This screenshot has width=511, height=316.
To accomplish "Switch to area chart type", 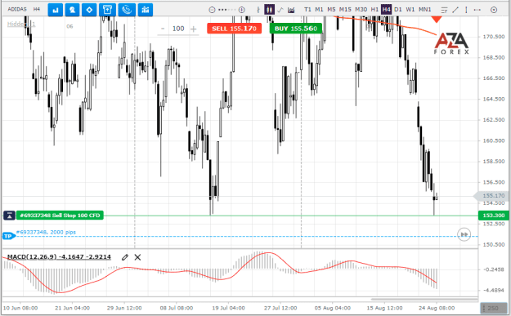I will 291,10.
